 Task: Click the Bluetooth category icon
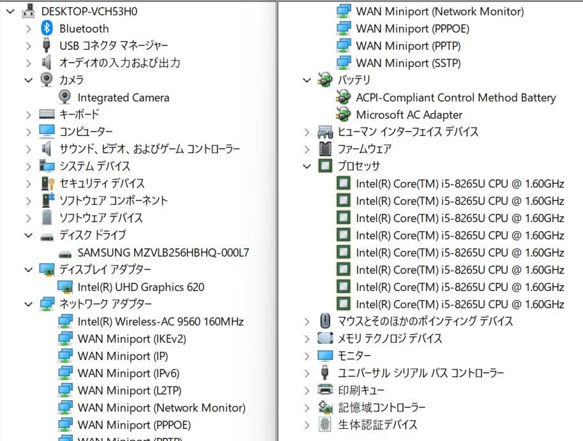(x=47, y=28)
